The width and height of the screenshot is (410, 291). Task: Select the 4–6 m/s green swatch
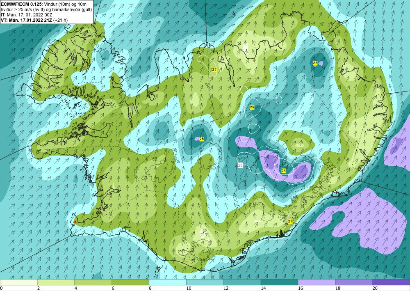pos(93,282)
